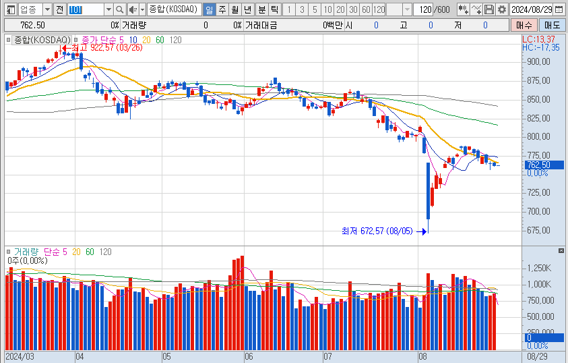Click the 종합(KOSDAQ) chart legend label
Viewport: 568px width, 363px height.
pyautogui.click(x=42, y=40)
